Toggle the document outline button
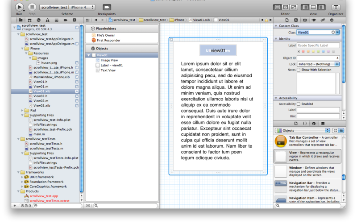This screenshot has height=224, width=357. coord(88,206)
